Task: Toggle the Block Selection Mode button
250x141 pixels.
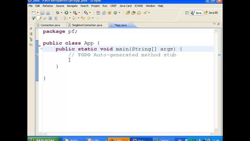Action: (x=50, y=18)
